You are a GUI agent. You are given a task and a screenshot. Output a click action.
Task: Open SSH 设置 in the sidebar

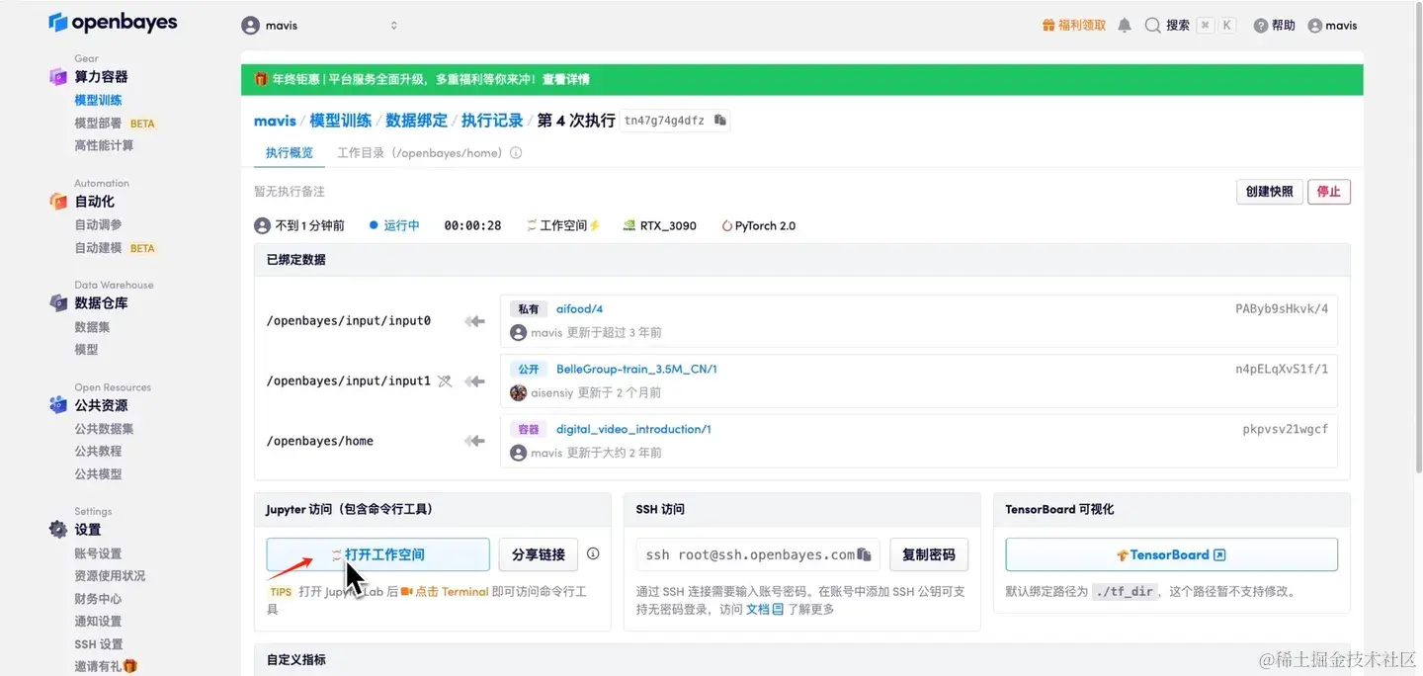[x=99, y=643]
